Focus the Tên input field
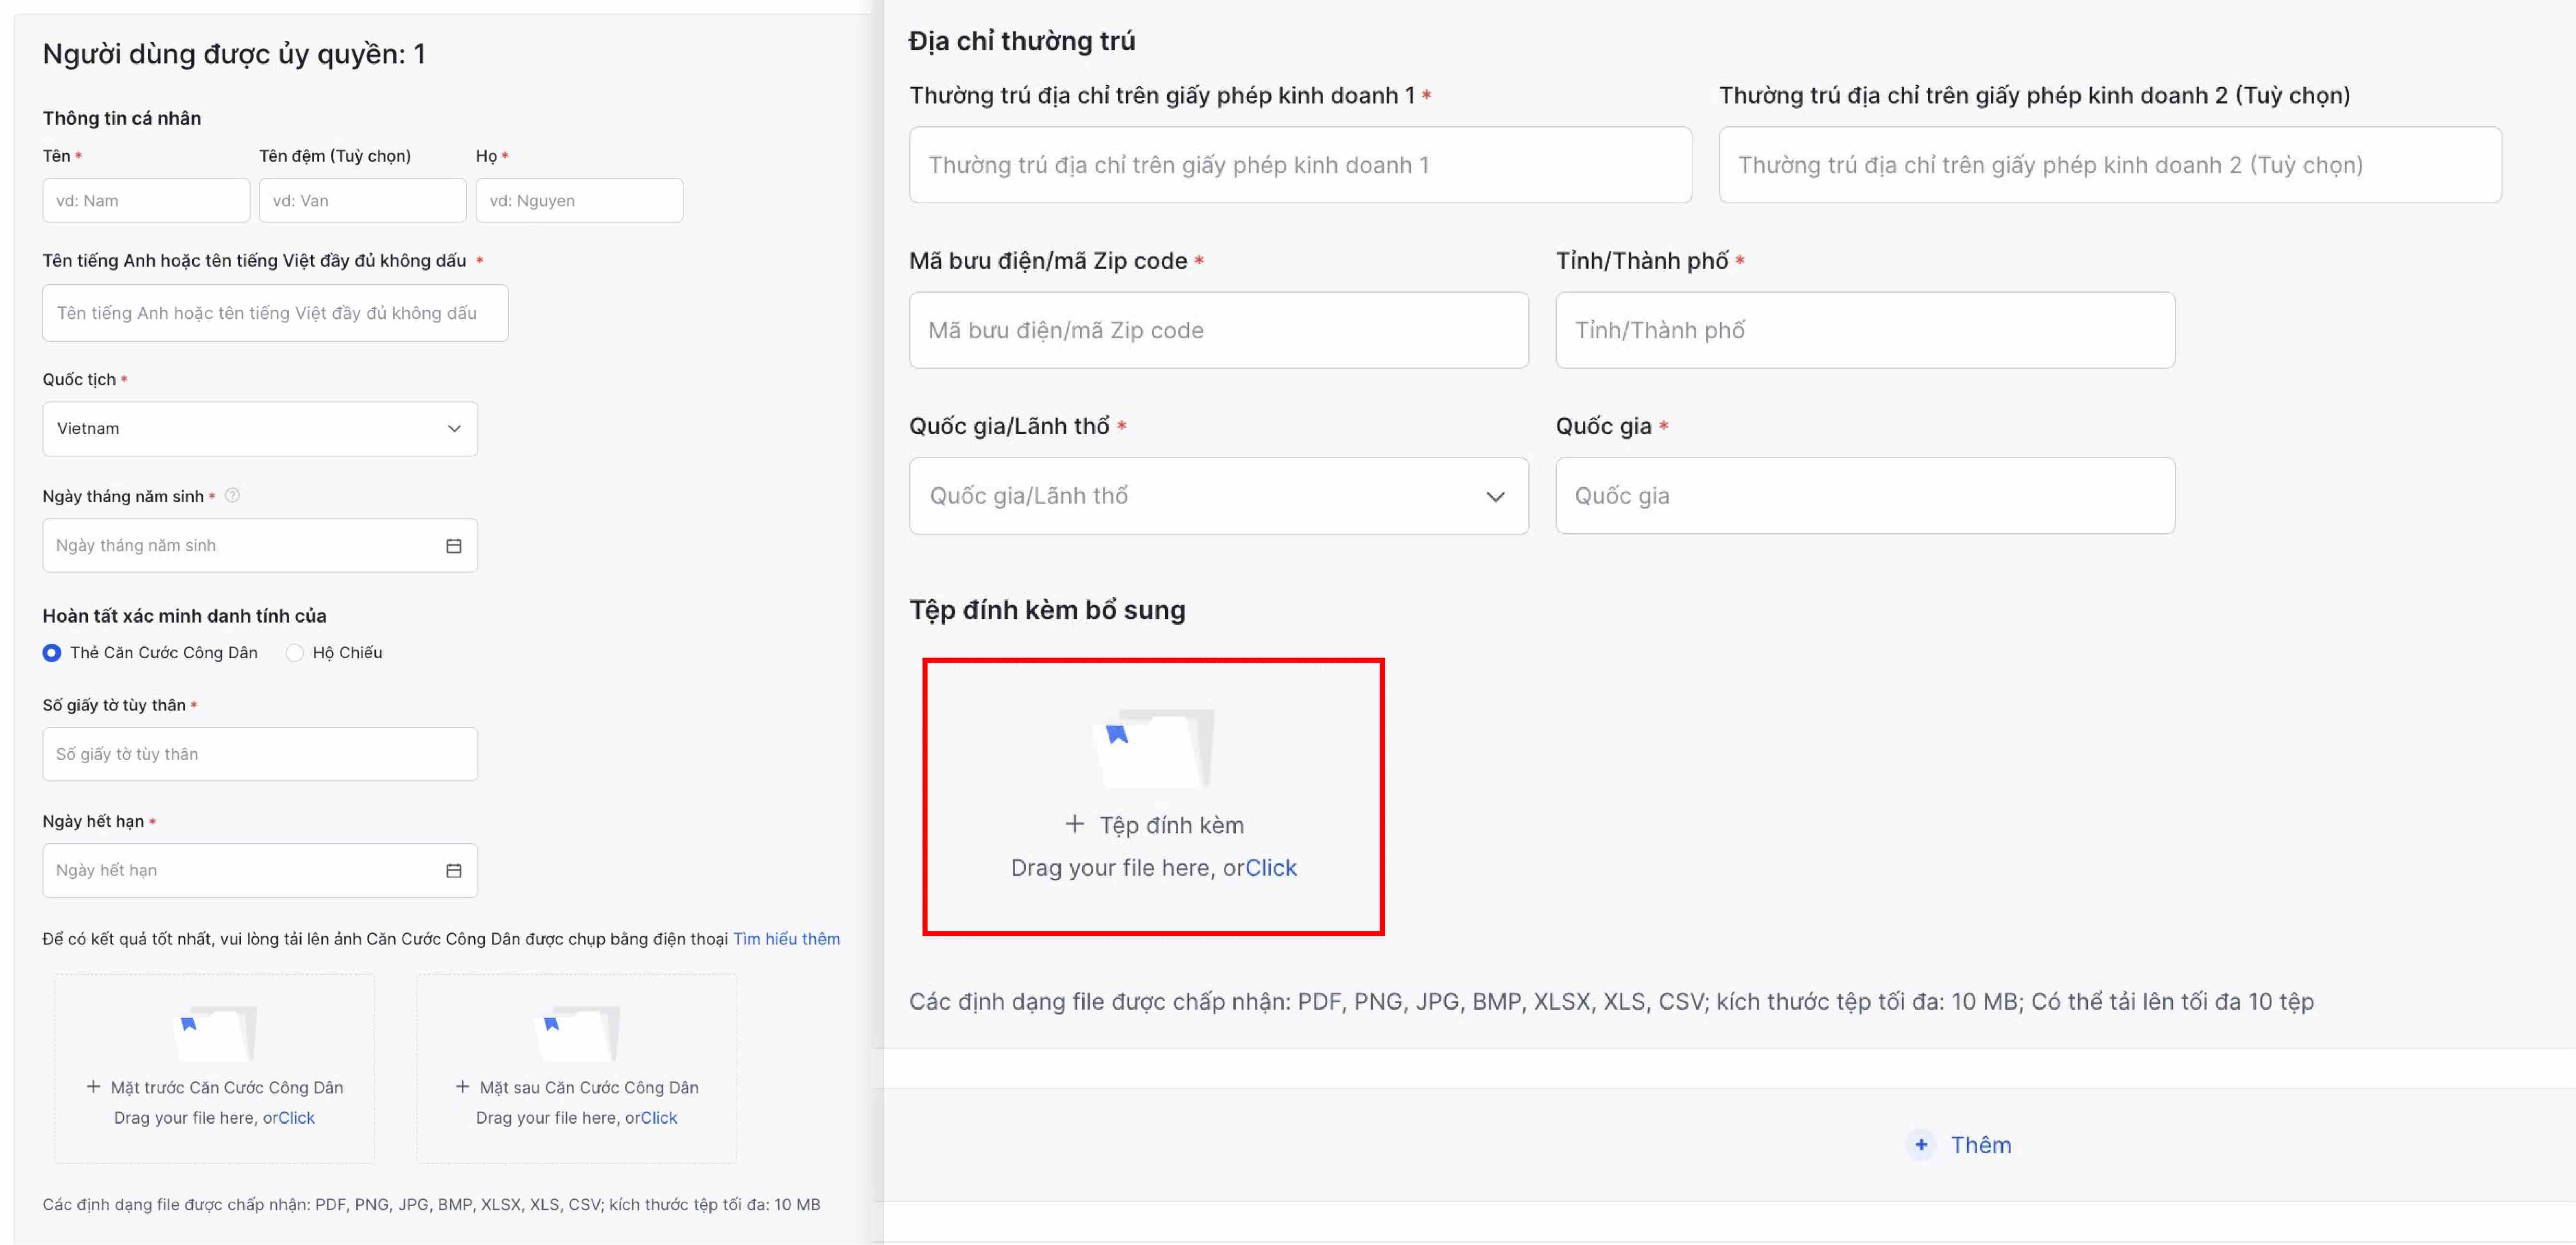 [146, 201]
